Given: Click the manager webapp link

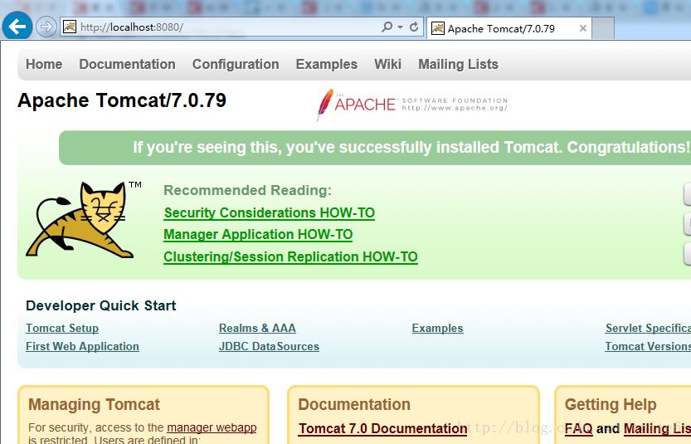Looking at the screenshot, I should (x=212, y=428).
